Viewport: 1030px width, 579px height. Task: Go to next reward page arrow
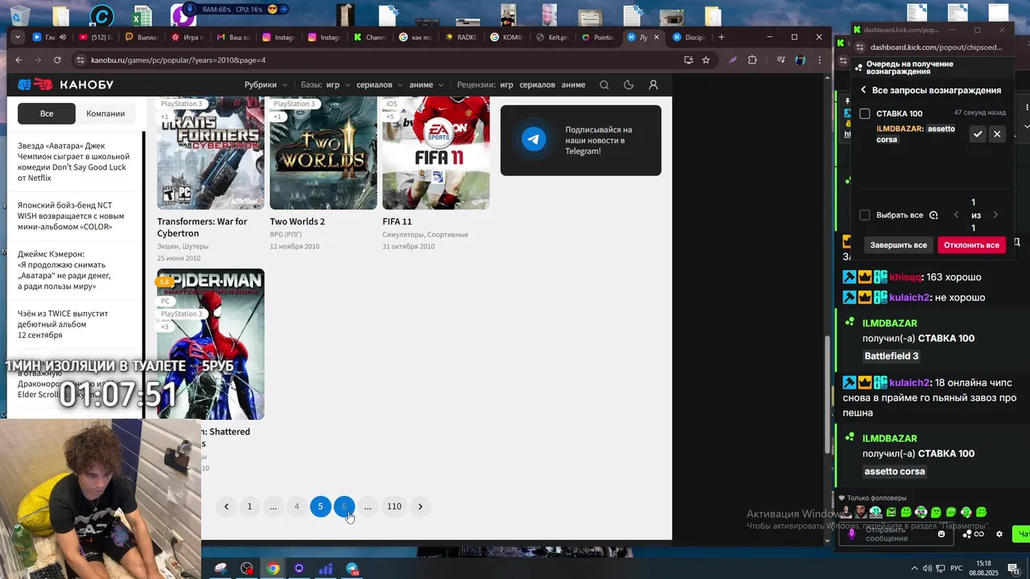995,215
